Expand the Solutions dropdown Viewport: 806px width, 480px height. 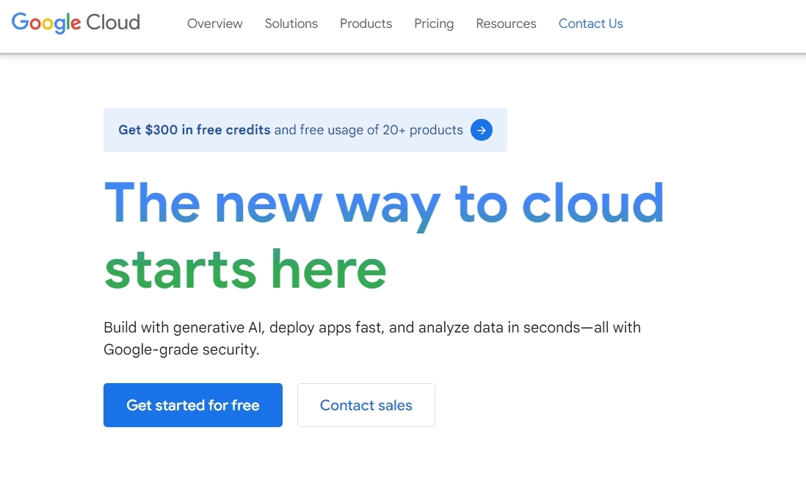tap(291, 23)
